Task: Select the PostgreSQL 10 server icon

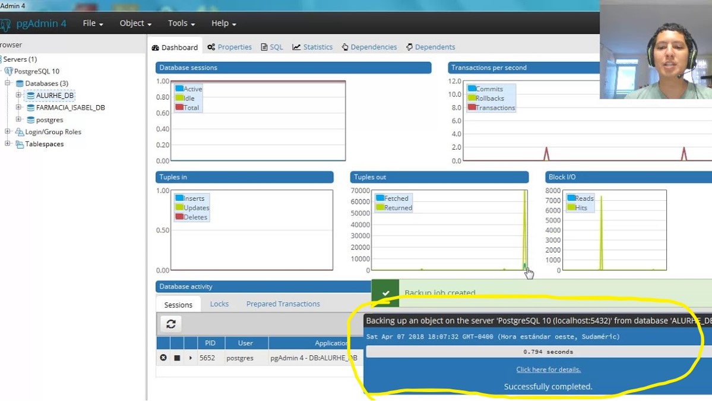Action: click(8, 71)
